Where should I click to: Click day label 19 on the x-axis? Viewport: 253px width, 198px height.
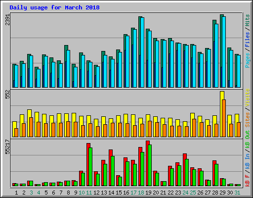(148, 193)
